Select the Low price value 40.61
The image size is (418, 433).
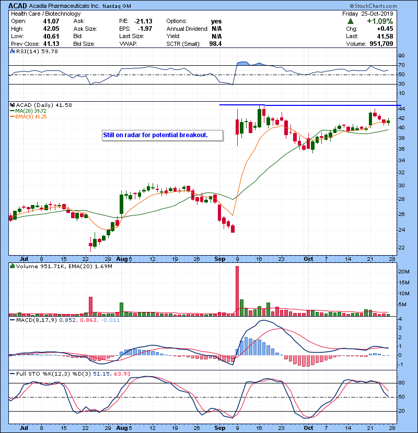51,36
